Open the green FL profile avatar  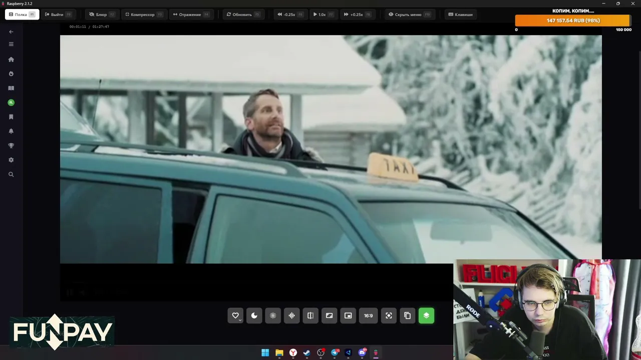tap(11, 102)
